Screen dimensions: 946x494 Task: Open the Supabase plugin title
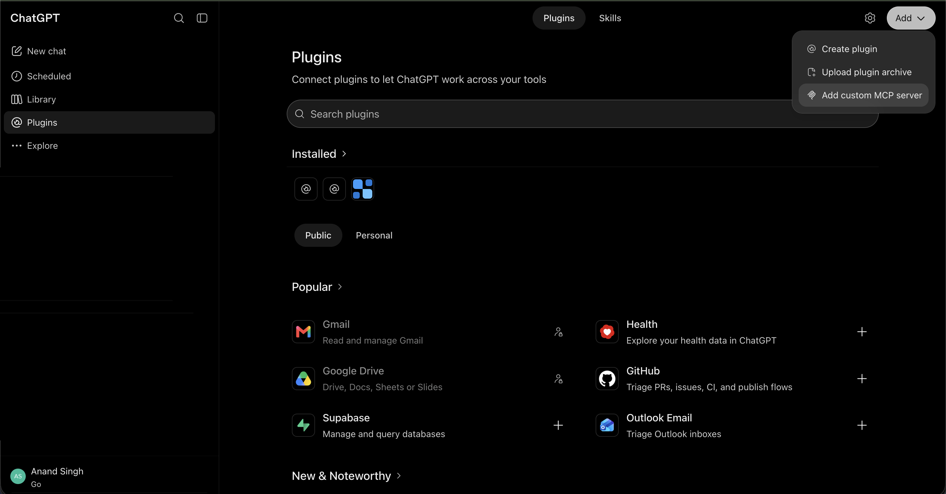(x=346, y=418)
